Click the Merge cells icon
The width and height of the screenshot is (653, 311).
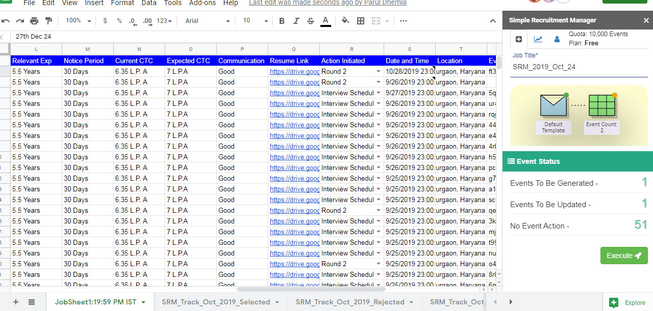(376, 21)
